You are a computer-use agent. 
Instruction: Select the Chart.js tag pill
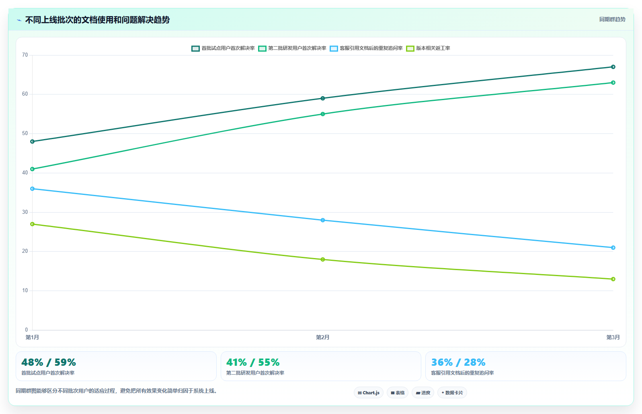click(x=369, y=393)
